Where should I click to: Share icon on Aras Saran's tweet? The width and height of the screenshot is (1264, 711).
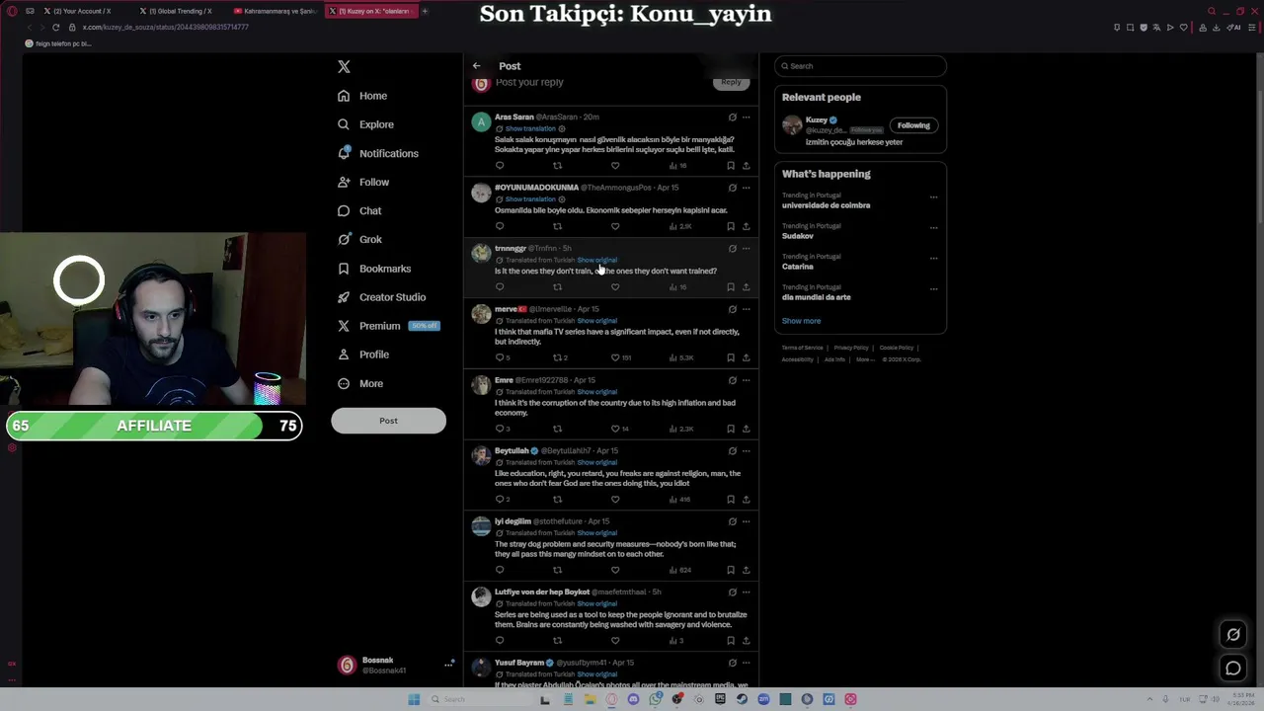(746, 166)
